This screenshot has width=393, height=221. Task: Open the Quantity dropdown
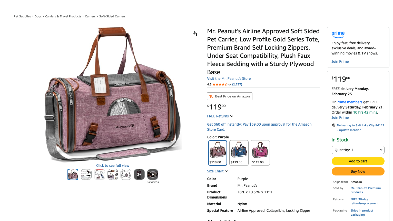click(358, 150)
